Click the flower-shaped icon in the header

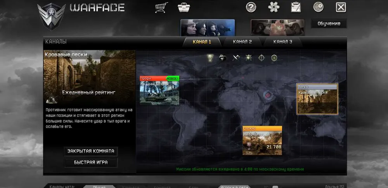[274, 7]
